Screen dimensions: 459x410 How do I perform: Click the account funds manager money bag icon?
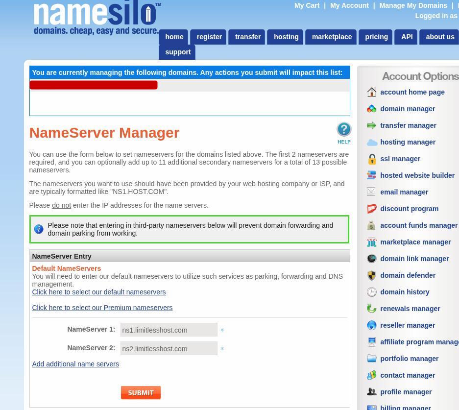coord(371,226)
